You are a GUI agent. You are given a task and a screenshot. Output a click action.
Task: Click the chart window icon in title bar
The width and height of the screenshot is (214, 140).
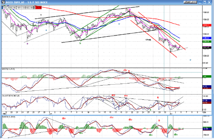[3, 2]
